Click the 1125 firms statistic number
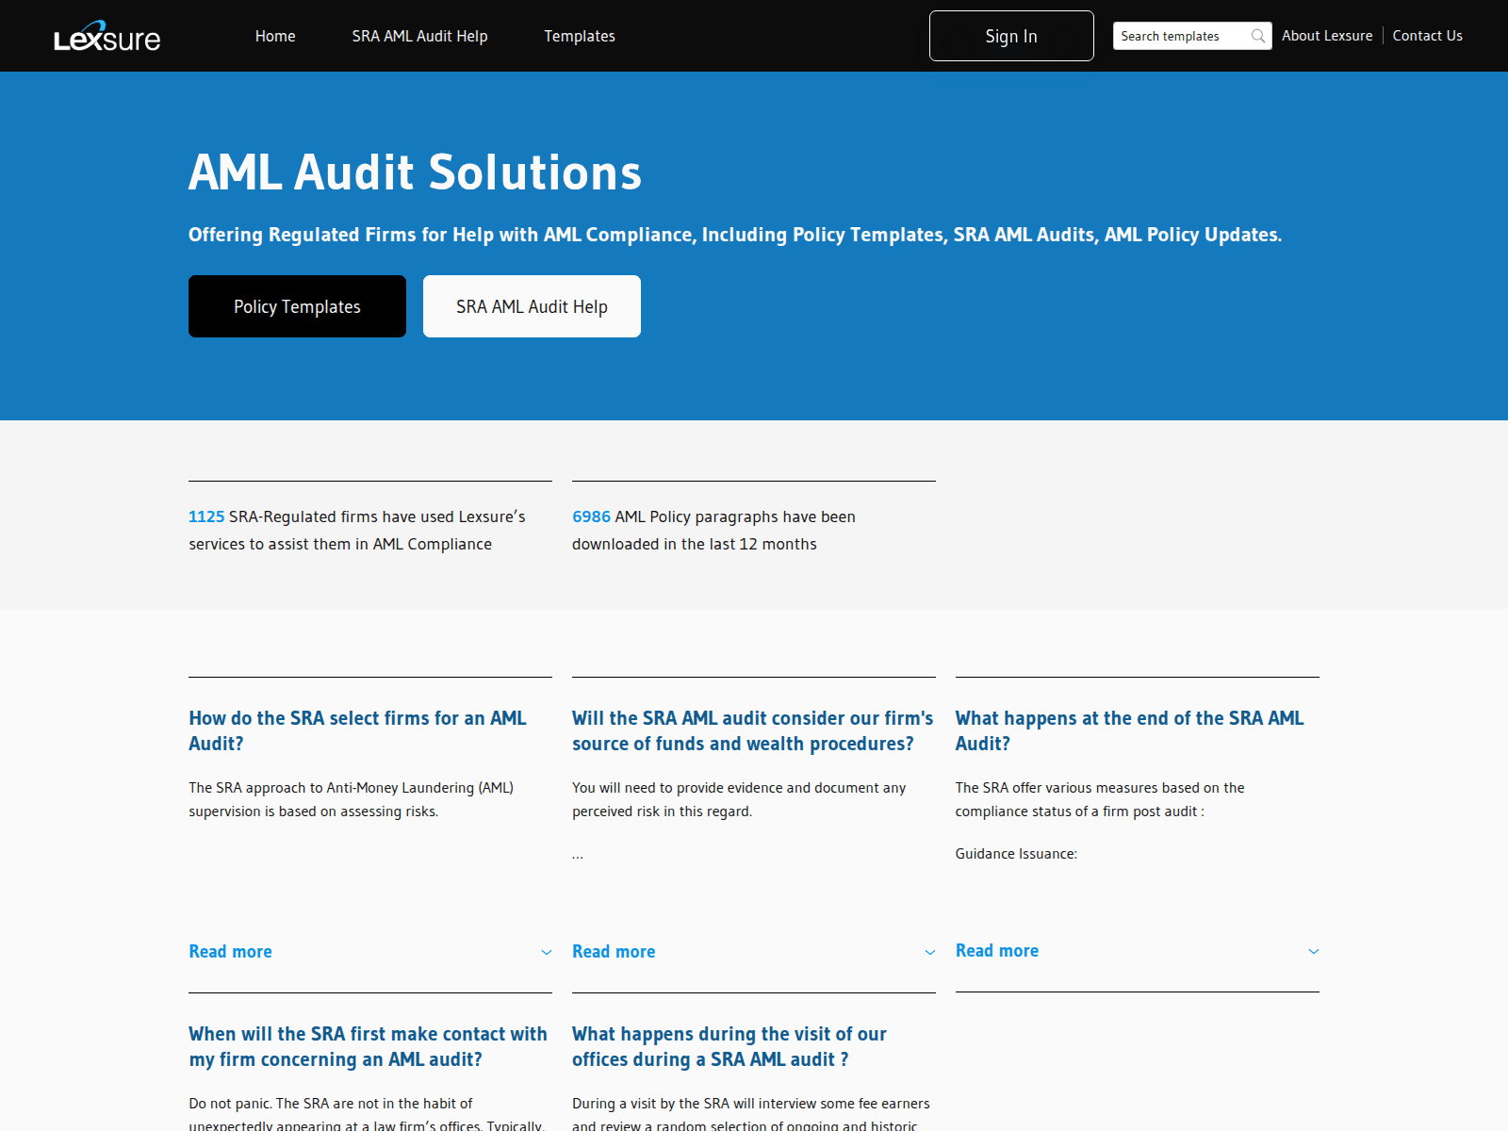Image resolution: width=1508 pixels, height=1131 pixels. 206,516
